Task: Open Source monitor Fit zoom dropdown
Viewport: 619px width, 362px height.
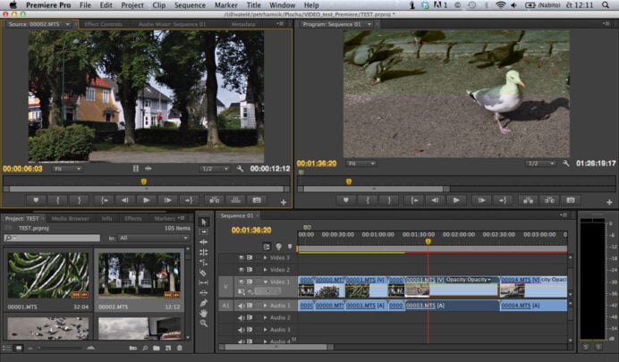Action: (x=66, y=168)
